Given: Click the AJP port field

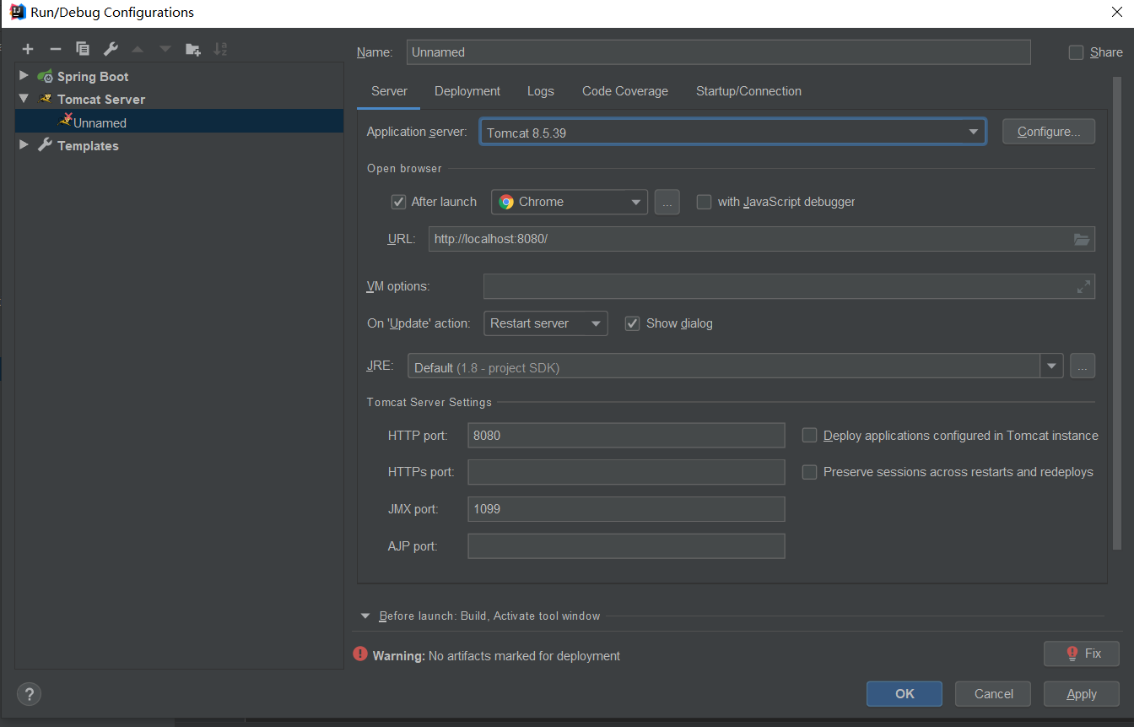Looking at the screenshot, I should [x=626, y=546].
